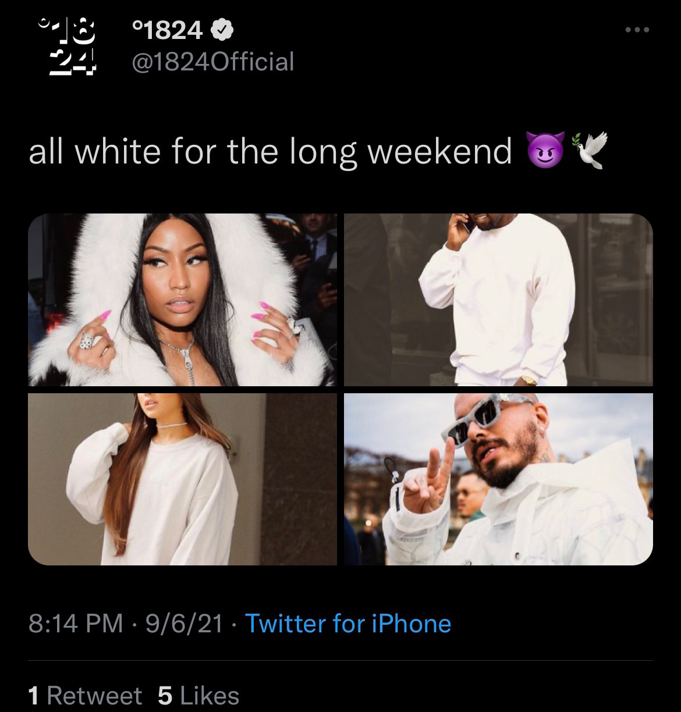The width and height of the screenshot is (681, 712).
Task: Open photo of man talking on phone
Action: click(x=498, y=300)
